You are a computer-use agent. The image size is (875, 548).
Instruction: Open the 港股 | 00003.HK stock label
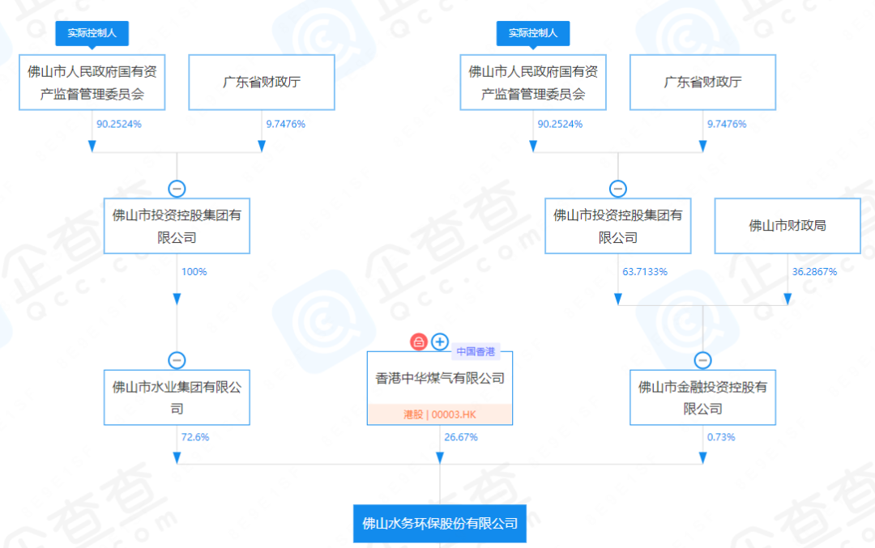click(x=440, y=414)
